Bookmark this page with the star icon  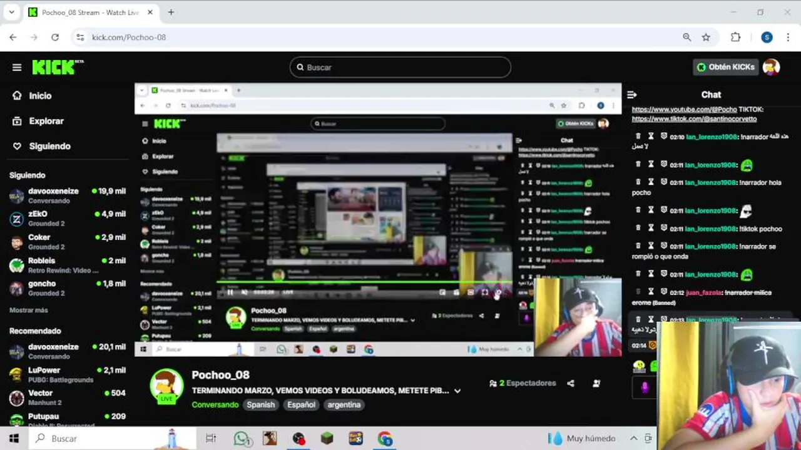(706, 37)
